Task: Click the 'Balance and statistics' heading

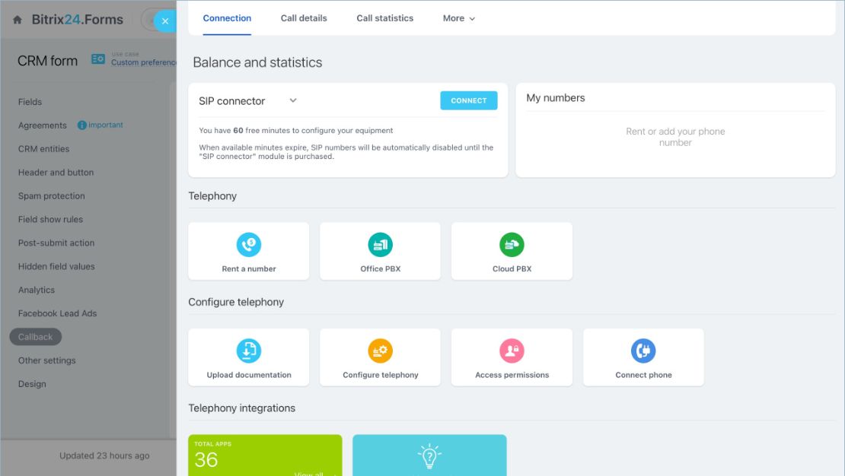Action: pyautogui.click(x=257, y=62)
